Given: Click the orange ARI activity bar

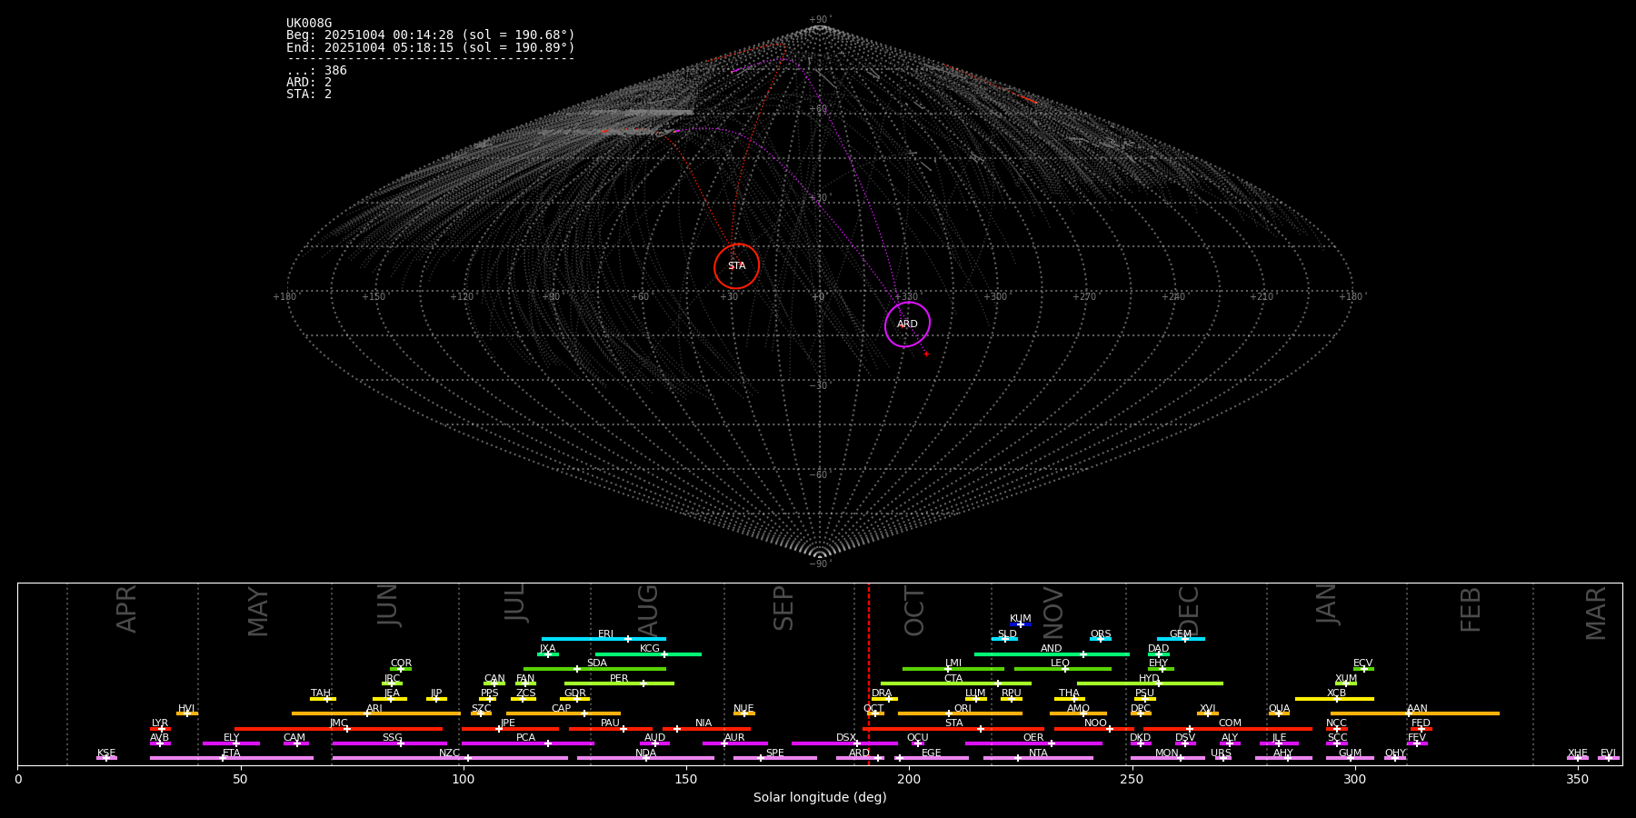Looking at the screenshot, I should point(376,714).
